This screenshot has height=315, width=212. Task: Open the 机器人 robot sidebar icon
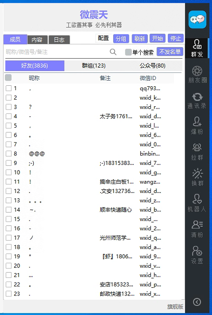pos(197,203)
